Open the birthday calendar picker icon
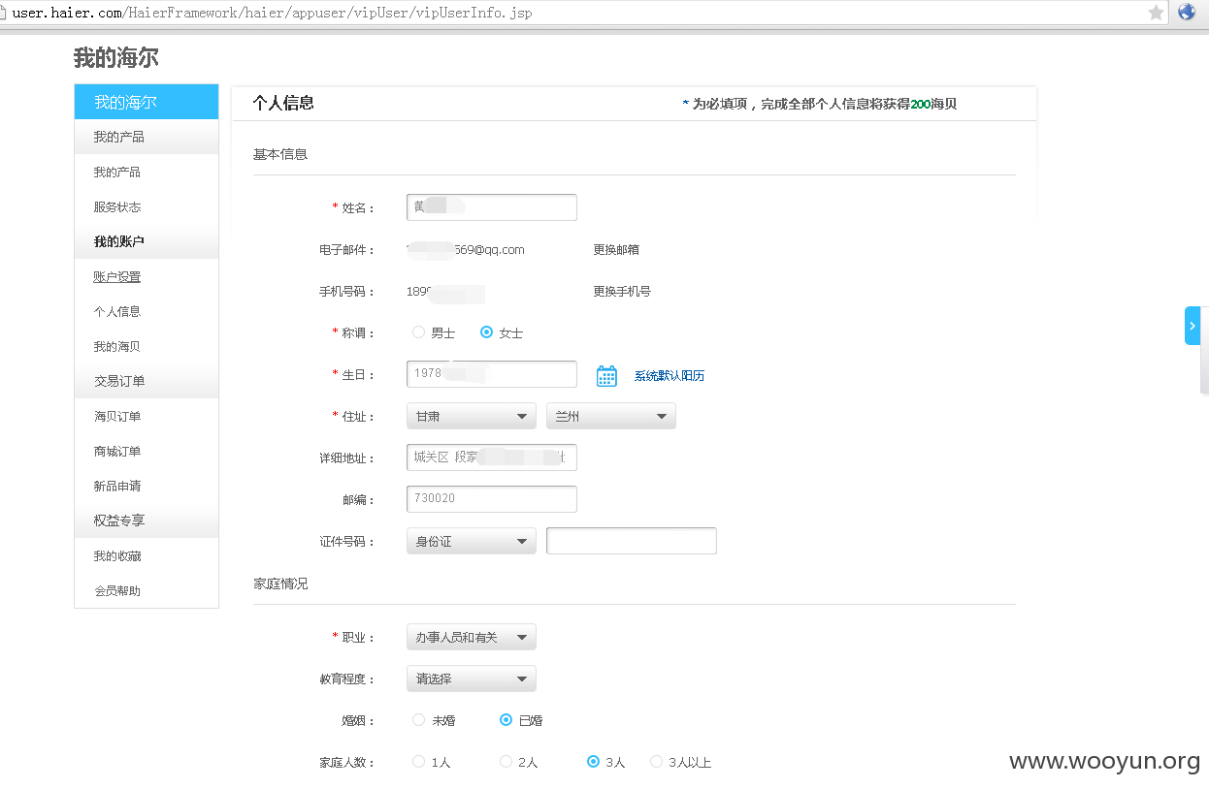 pyautogui.click(x=606, y=375)
